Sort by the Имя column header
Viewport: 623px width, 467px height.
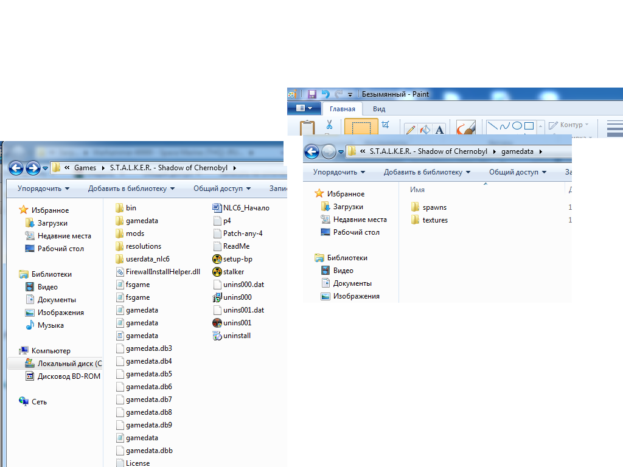coord(417,190)
